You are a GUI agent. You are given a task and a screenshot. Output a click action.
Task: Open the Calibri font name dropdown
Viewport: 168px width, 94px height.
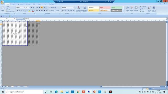pyautogui.click(x=24, y=8)
